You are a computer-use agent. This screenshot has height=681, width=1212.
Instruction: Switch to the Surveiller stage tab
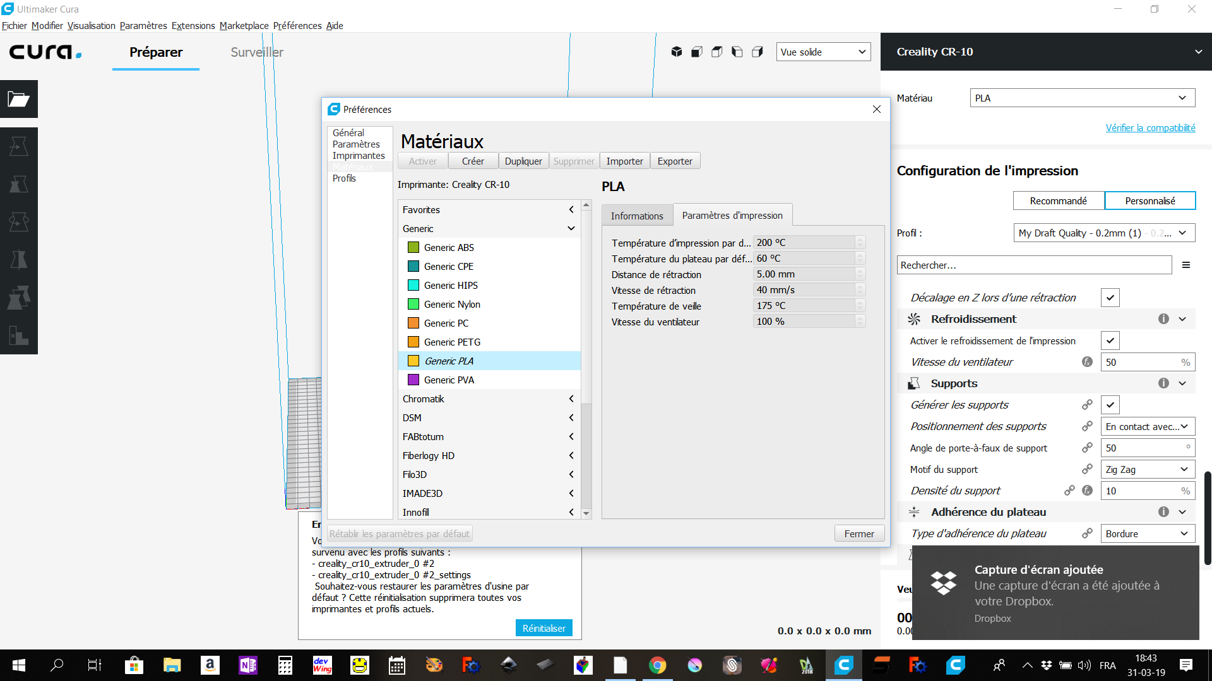click(x=257, y=52)
